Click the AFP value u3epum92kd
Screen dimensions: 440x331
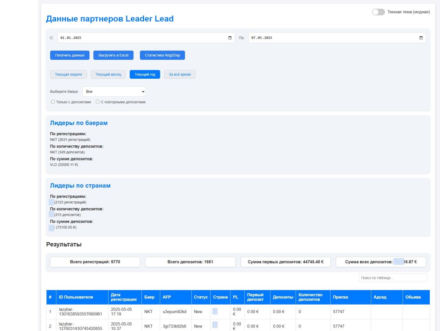175,312
